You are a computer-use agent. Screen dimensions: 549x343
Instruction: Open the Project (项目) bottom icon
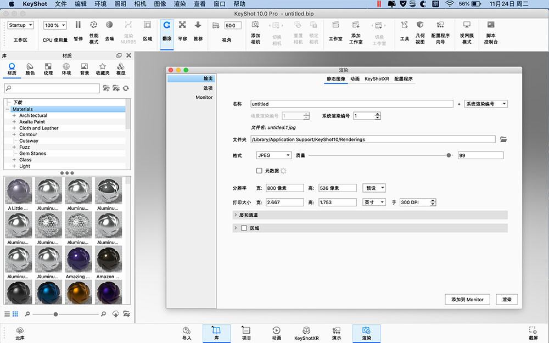(246, 333)
